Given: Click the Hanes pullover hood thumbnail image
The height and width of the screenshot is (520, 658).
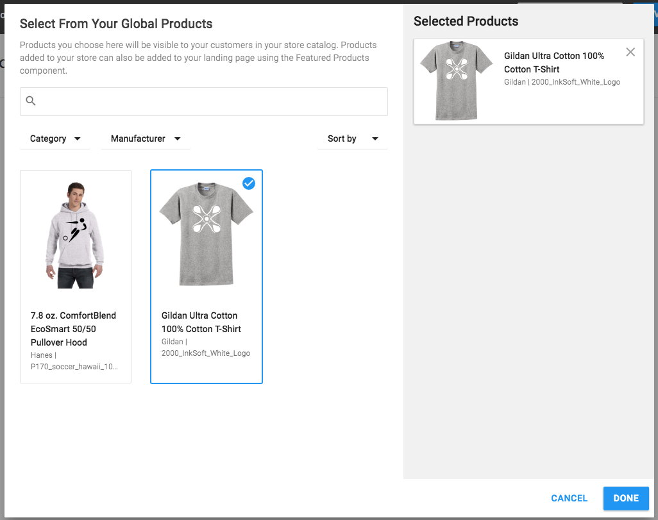Looking at the screenshot, I should tap(75, 234).
